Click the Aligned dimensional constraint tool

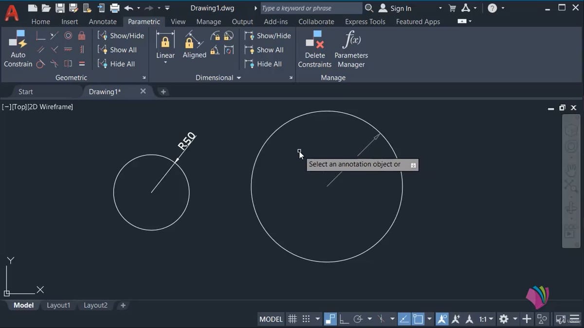click(x=194, y=45)
